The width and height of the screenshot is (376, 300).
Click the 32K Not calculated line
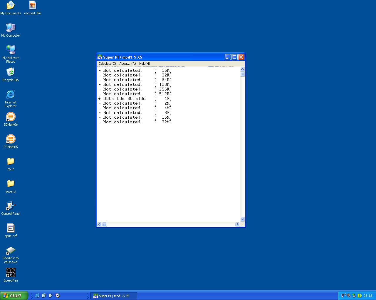point(135,75)
